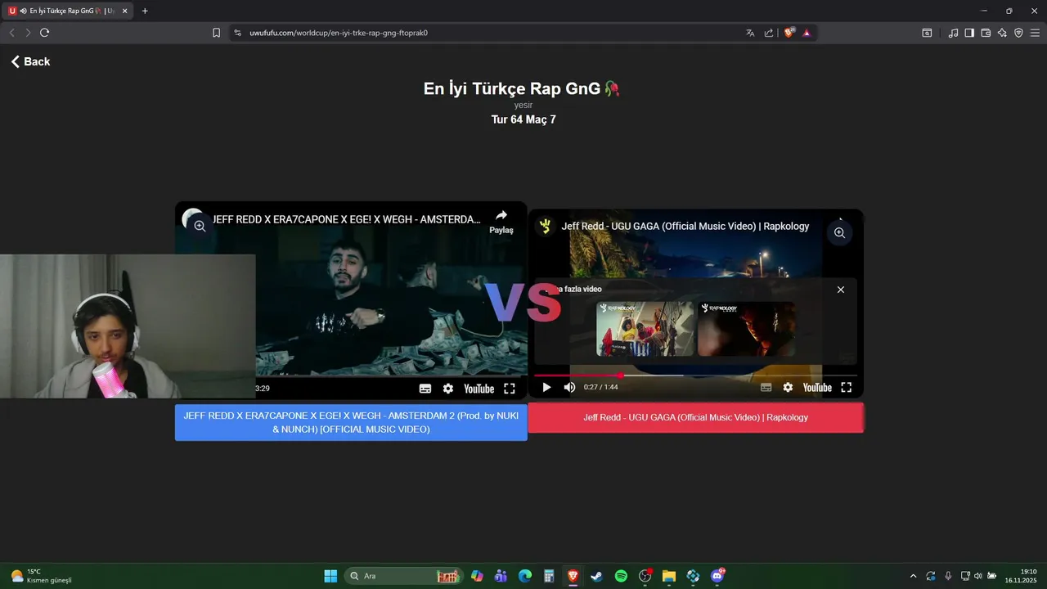Open right video on YouTube logo
The image size is (1047, 589).
817,388
